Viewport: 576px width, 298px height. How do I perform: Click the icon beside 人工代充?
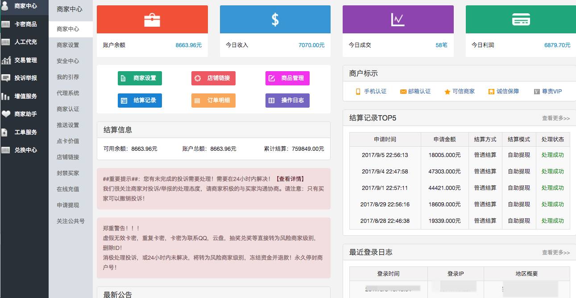point(5,42)
